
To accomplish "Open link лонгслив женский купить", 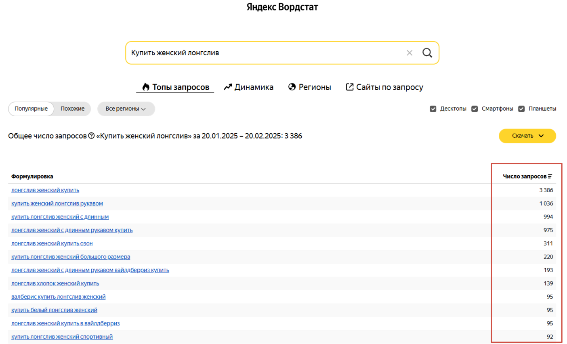I will [45, 190].
